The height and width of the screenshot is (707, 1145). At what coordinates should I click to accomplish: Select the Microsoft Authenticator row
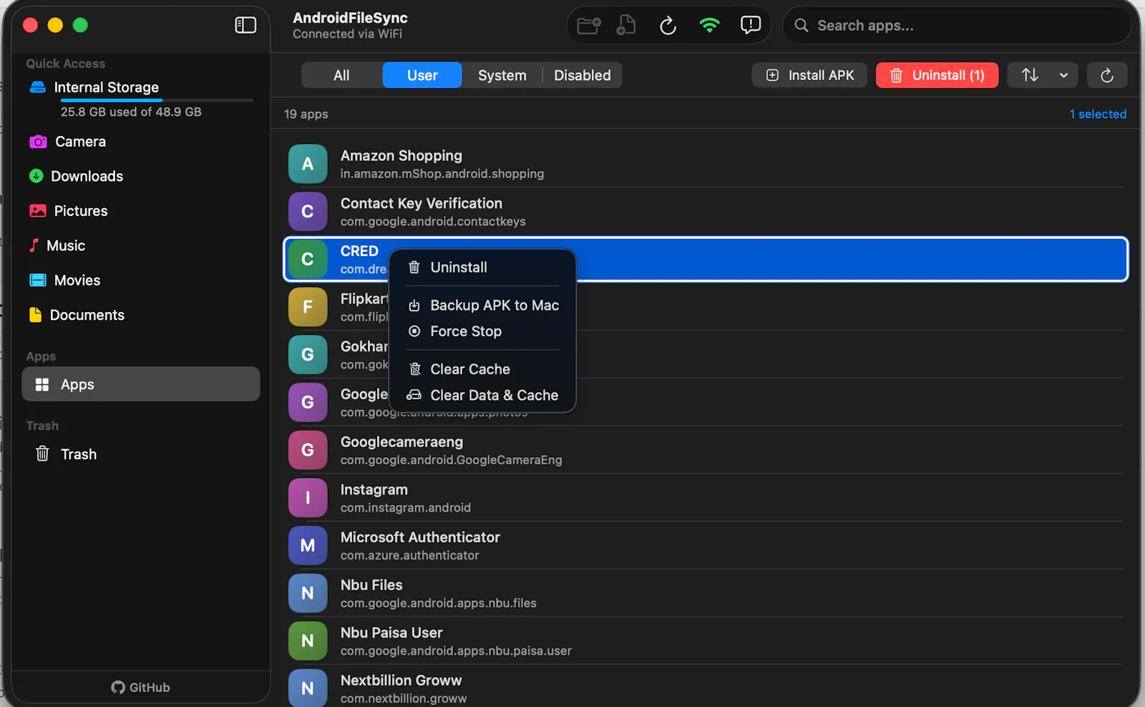pyautogui.click(x=706, y=545)
